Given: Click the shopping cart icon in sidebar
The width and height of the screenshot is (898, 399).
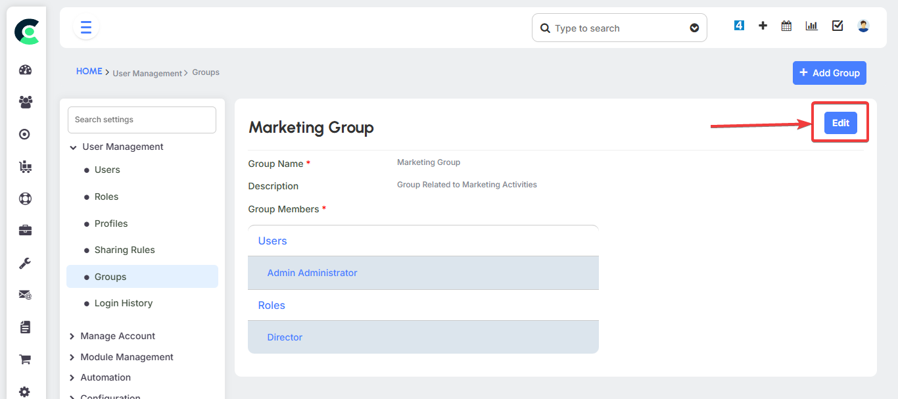Looking at the screenshot, I should pos(25,360).
